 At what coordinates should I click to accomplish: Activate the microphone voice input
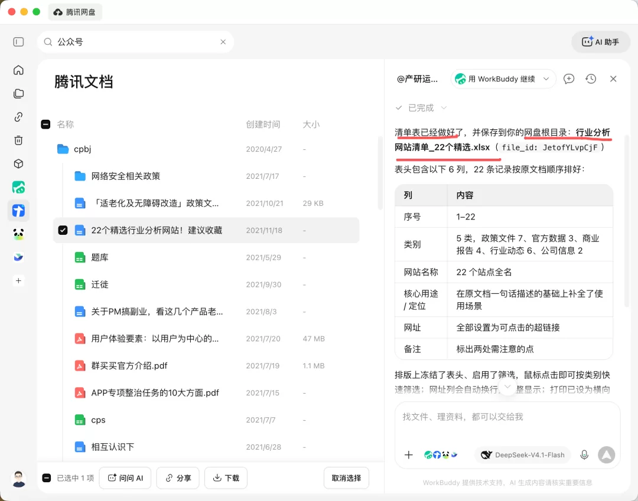pos(584,455)
